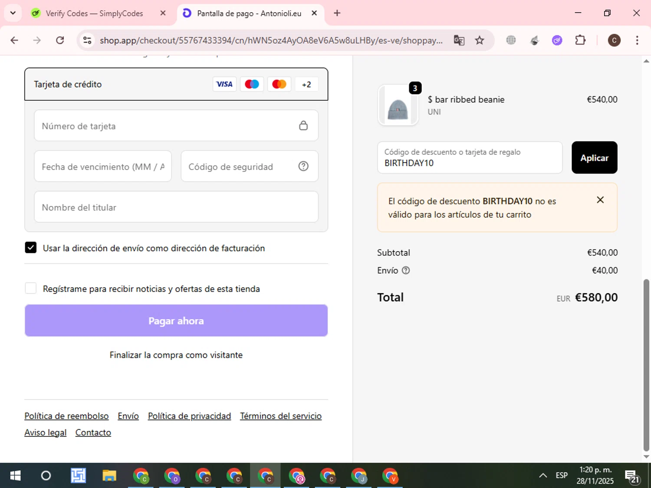The width and height of the screenshot is (651, 488).
Task: Click the Envío info question icon
Action: coord(406,270)
